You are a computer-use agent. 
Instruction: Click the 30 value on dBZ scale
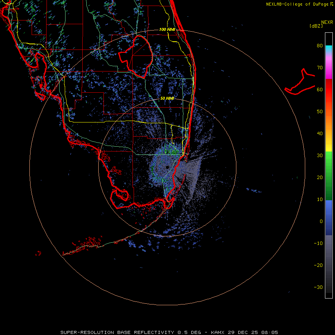click(x=320, y=156)
